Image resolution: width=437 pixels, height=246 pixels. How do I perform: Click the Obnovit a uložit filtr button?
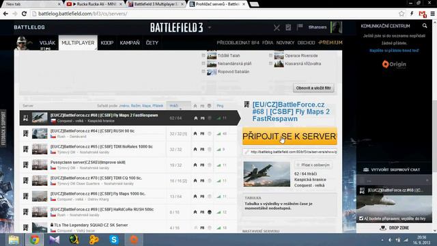pyautogui.click(x=313, y=88)
